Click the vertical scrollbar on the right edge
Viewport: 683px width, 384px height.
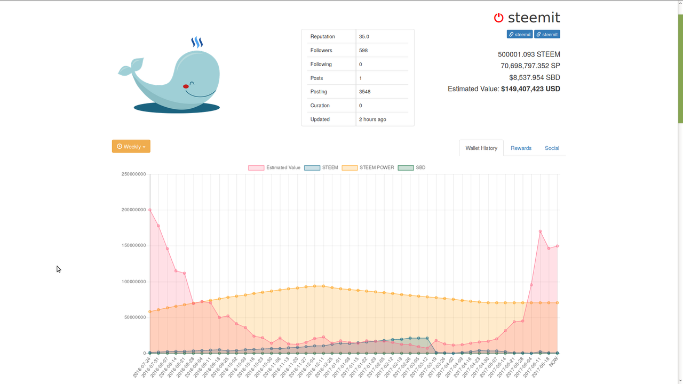(x=680, y=69)
